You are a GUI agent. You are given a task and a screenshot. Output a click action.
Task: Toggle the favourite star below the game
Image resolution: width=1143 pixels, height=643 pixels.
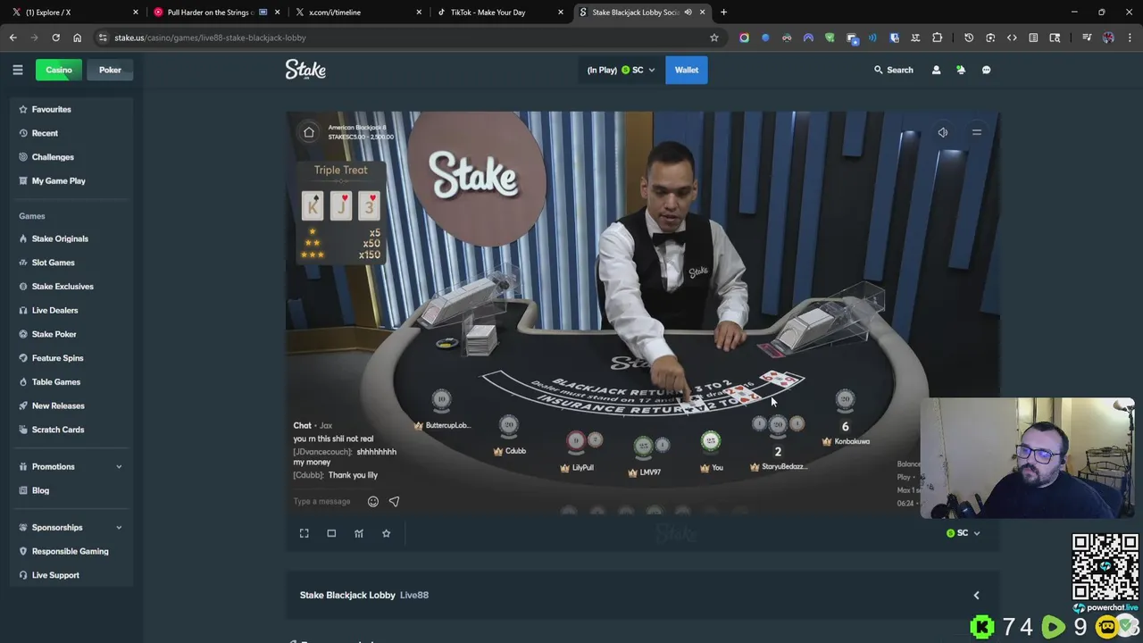386,533
